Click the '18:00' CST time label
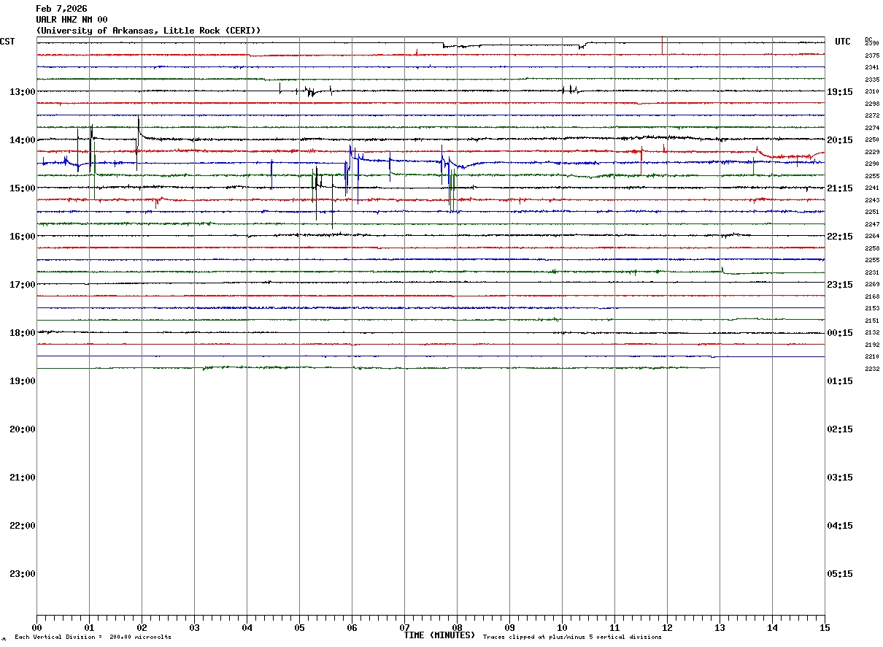Image resolution: width=883 pixels, height=647 pixels. pyautogui.click(x=23, y=333)
